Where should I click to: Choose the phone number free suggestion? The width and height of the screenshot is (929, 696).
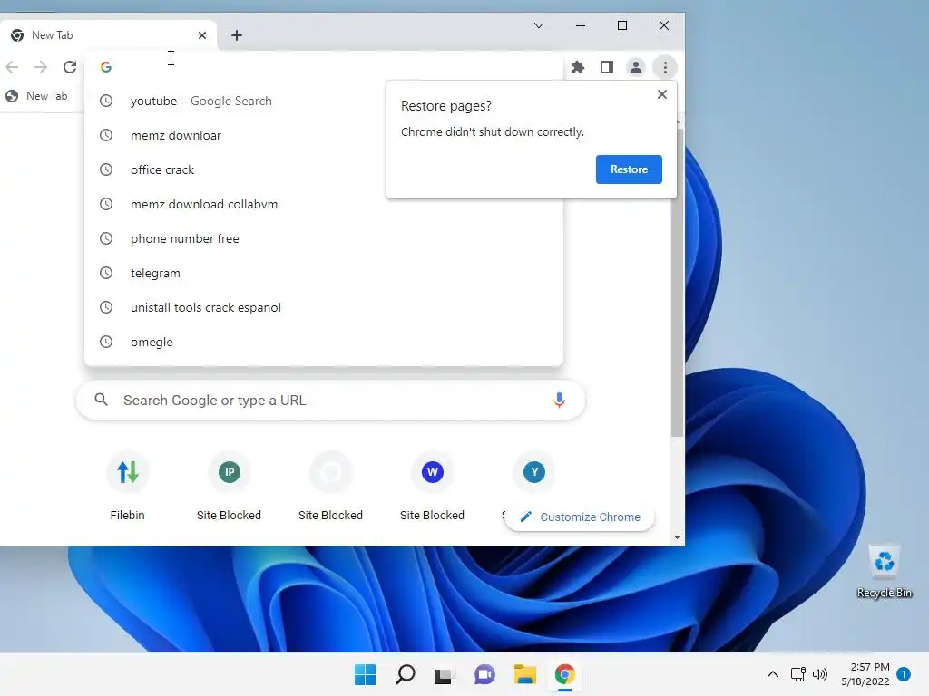[324, 238]
